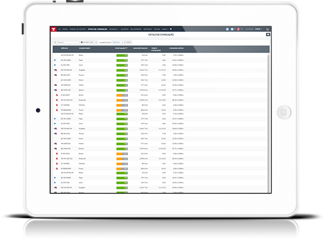325x239 pixels.
Task: Click the Pesquisa search field
Action: (x=67, y=42)
